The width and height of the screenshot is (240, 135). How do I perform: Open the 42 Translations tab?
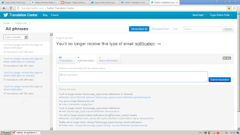click(x=66, y=59)
